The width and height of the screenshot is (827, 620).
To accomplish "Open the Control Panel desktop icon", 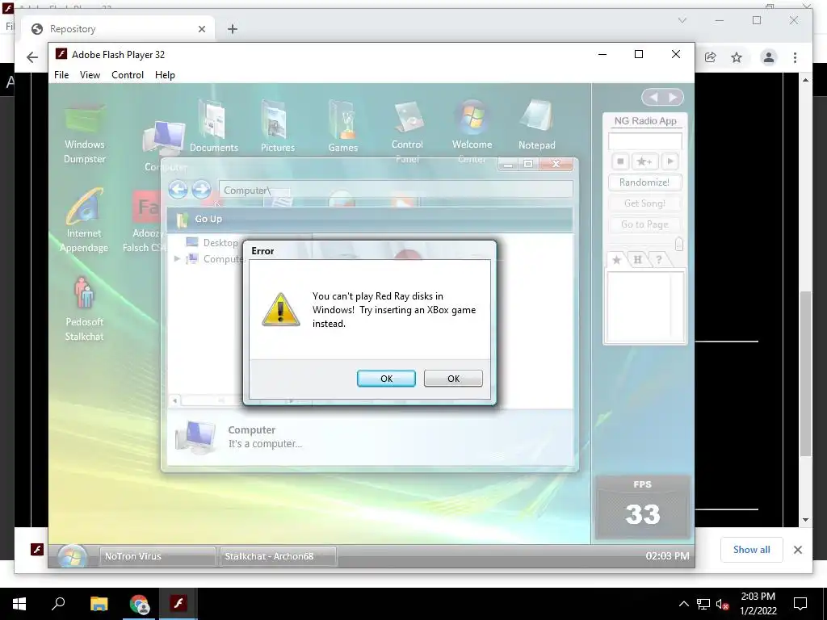I will coord(407,132).
